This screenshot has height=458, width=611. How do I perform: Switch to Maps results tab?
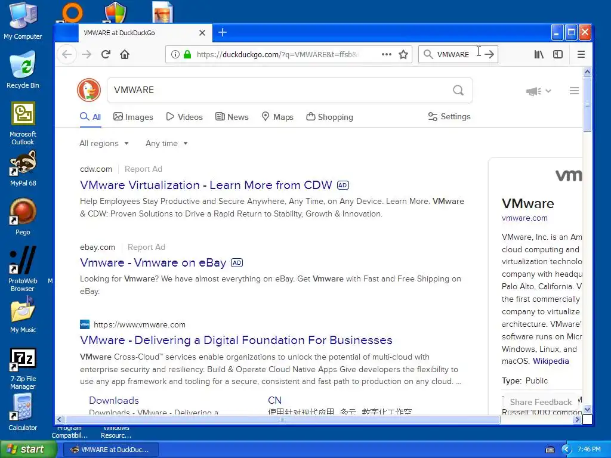click(x=277, y=117)
